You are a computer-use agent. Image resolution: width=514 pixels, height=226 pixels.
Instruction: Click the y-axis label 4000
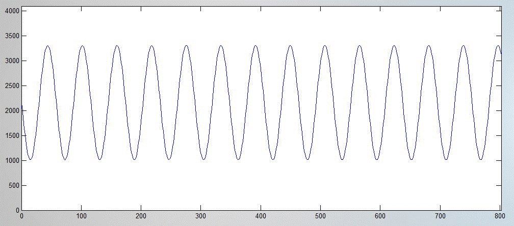click(x=12, y=11)
